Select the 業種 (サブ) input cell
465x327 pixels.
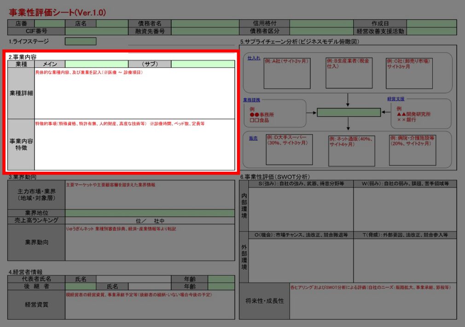pos(203,64)
